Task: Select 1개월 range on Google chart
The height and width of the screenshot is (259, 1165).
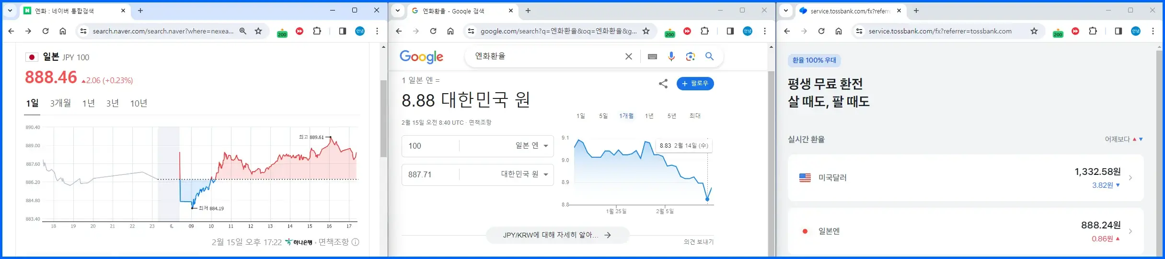Action: (626, 116)
